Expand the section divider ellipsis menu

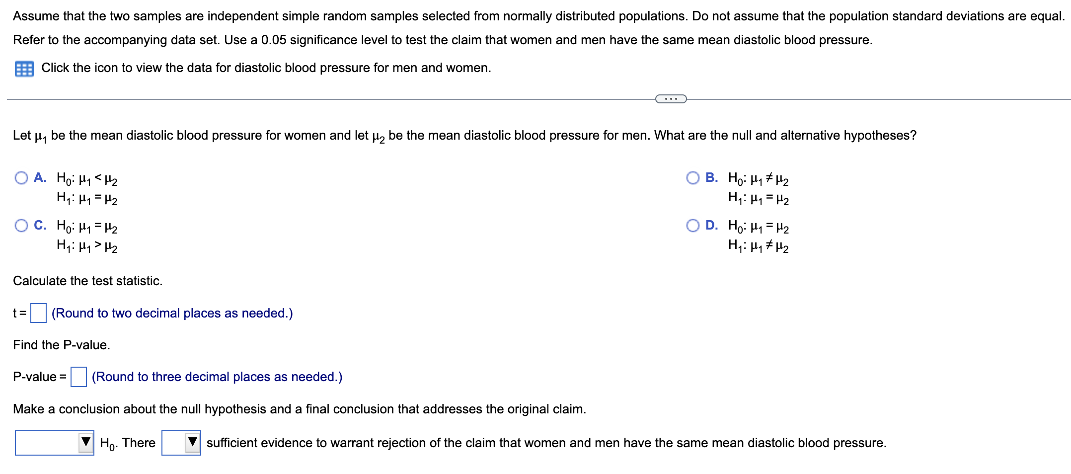click(672, 99)
